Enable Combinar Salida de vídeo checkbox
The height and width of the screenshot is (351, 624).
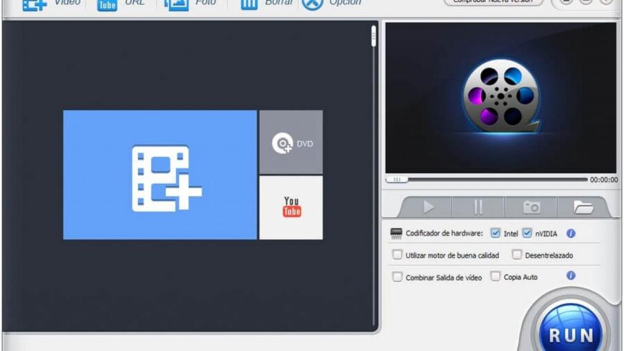[397, 277]
